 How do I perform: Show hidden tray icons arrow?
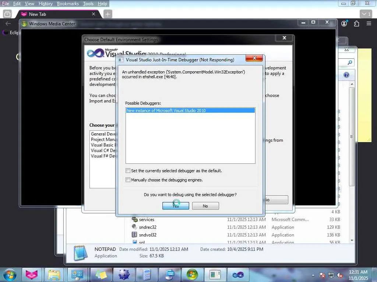[x=313, y=275]
